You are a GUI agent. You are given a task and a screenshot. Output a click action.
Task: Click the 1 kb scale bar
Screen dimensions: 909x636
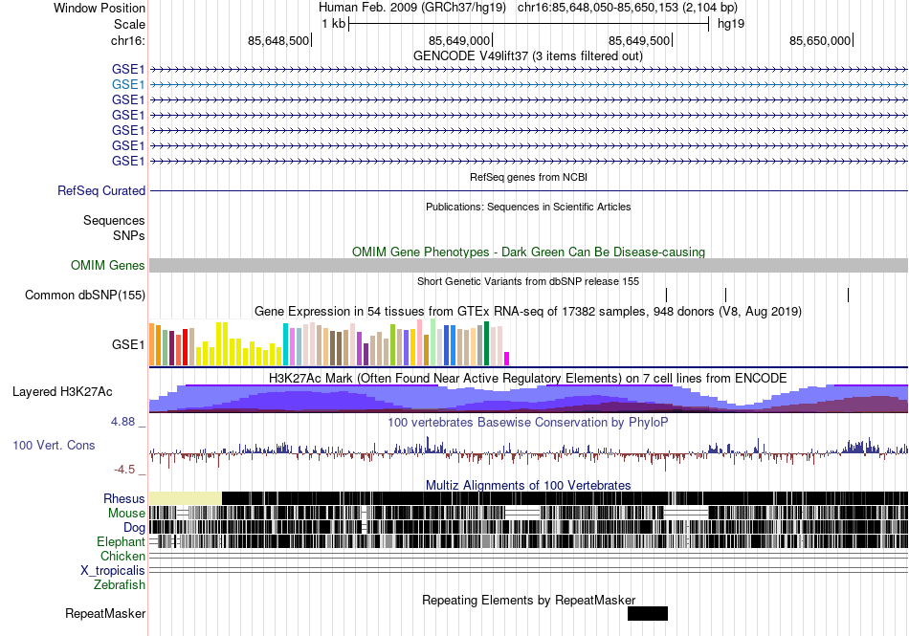click(x=529, y=24)
